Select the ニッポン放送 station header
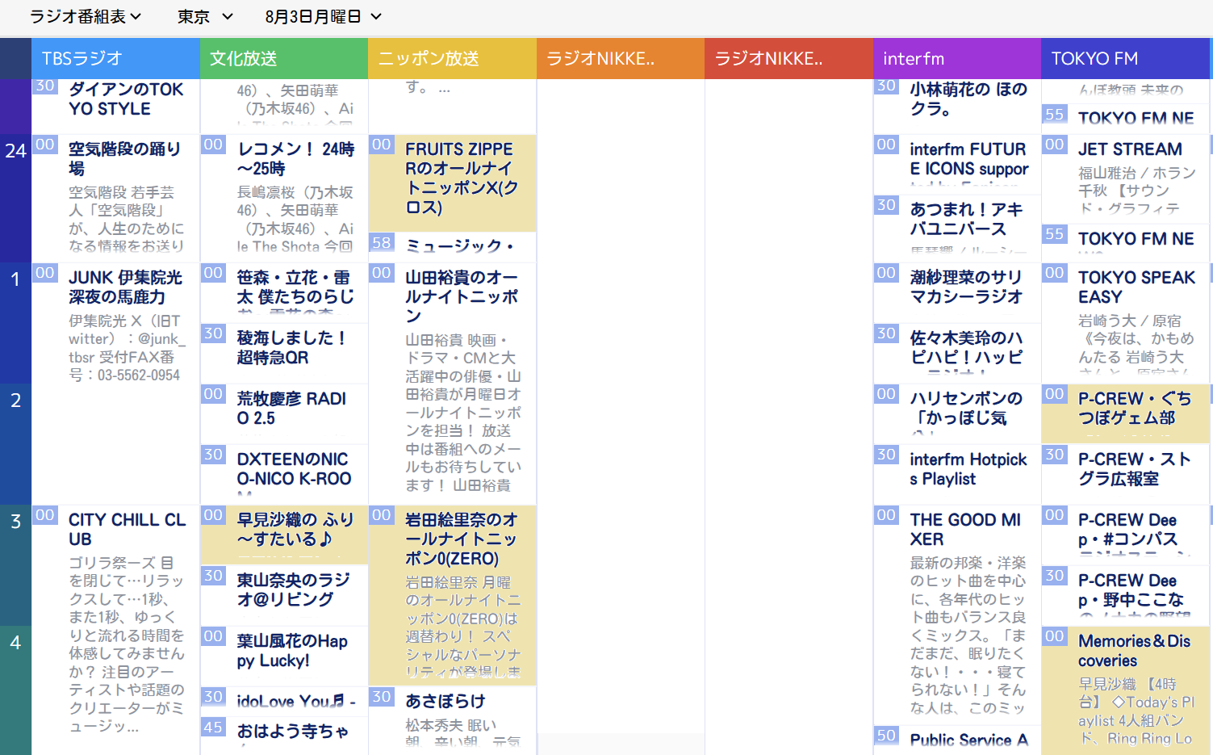The height and width of the screenshot is (755, 1213). 452,58
